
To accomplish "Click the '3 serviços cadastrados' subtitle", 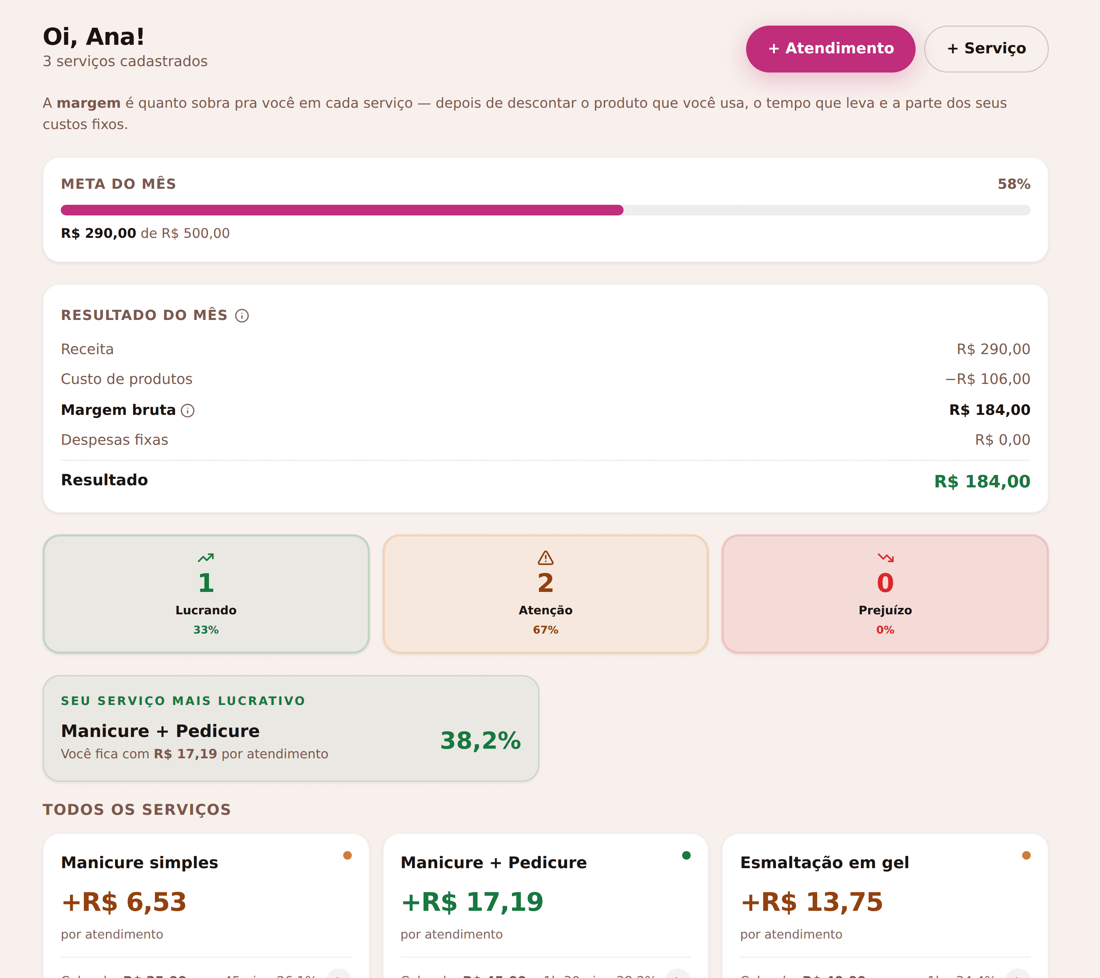I will pyautogui.click(x=125, y=62).
